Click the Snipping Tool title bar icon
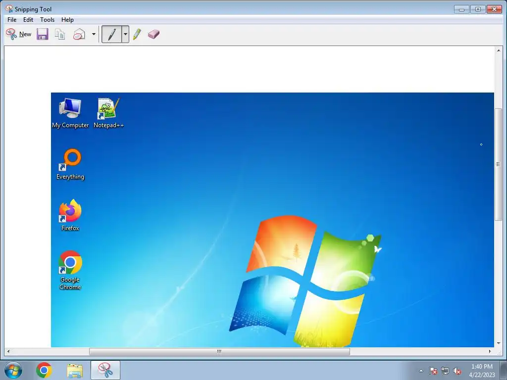 9,9
